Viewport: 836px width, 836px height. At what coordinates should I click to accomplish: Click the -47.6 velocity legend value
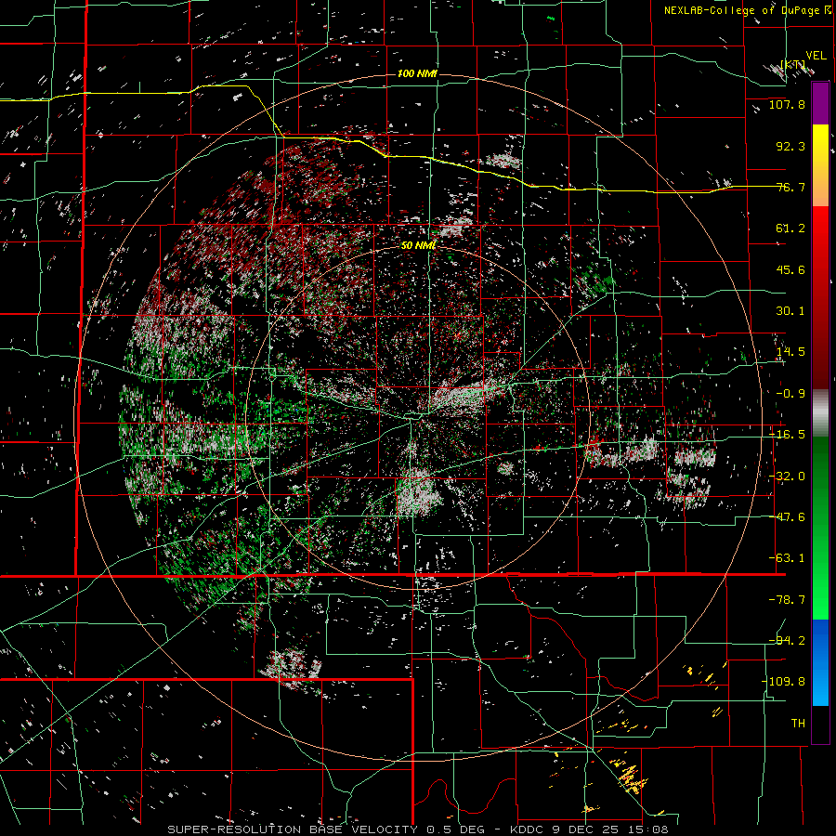pos(787,517)
